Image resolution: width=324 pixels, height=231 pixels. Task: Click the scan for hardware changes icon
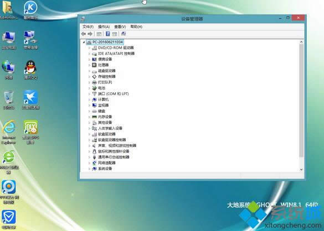pyautogui.click(x=124, y=34)
